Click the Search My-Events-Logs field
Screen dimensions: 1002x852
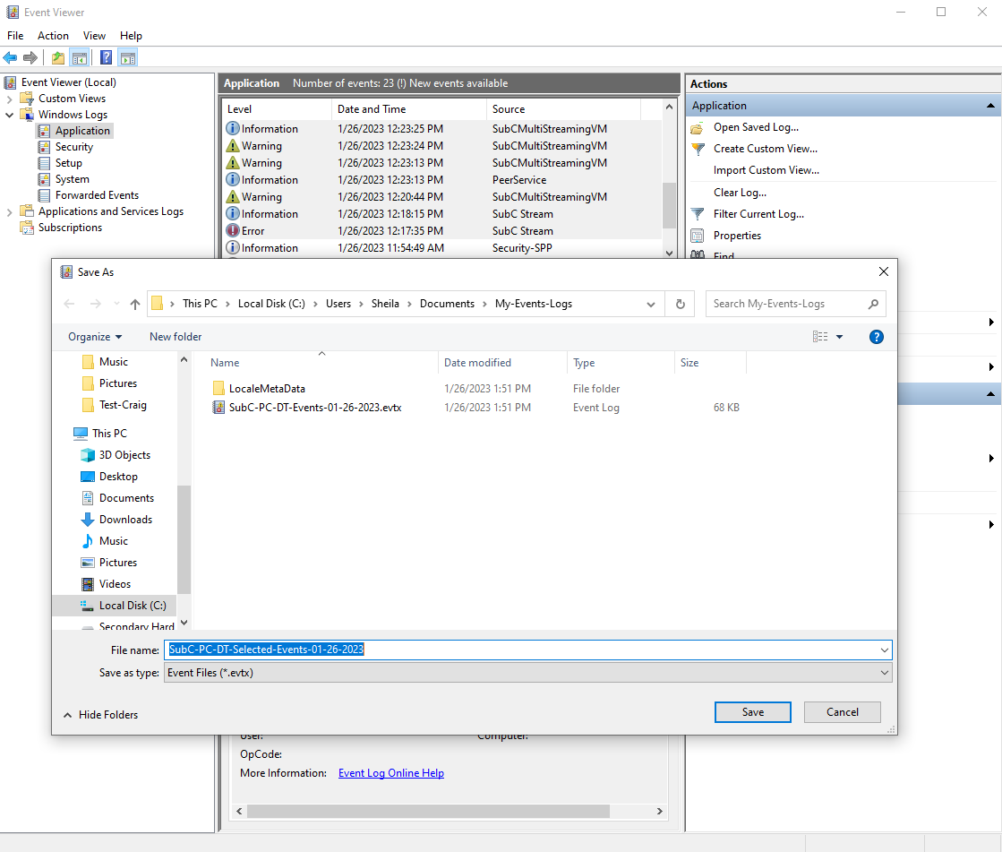click(x=786, y=304)
